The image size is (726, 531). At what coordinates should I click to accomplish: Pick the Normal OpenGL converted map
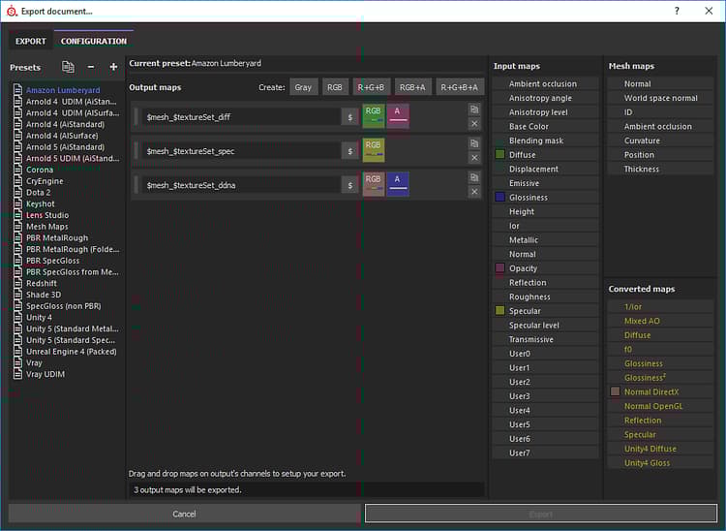click(x=661, y=406)
